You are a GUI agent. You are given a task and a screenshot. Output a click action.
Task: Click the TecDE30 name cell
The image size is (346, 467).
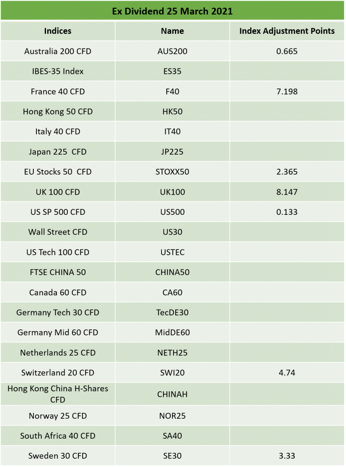(x=173, y=312)
